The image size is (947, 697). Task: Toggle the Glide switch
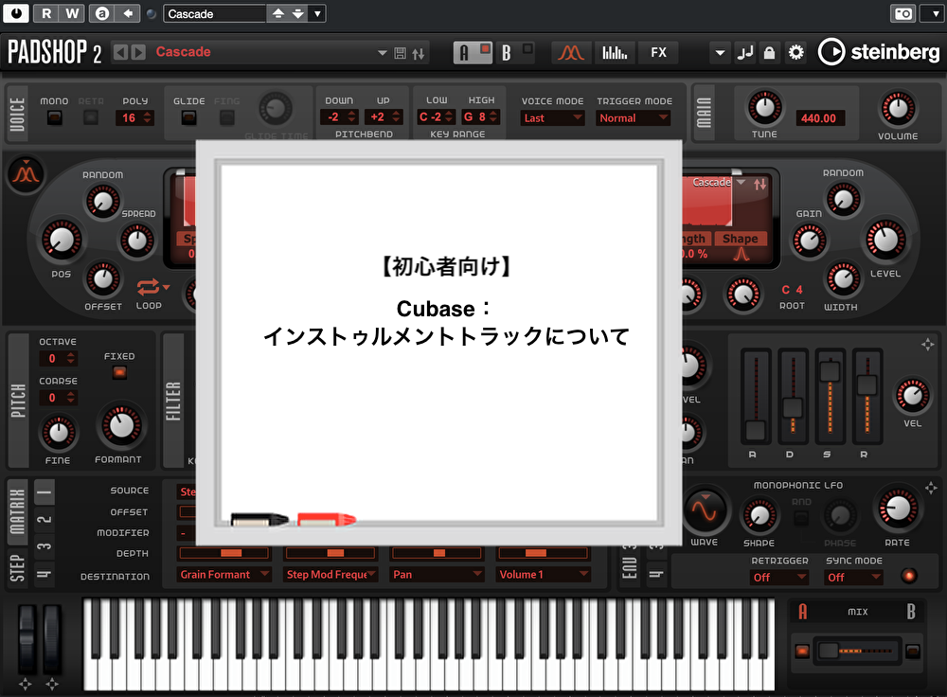189,117
